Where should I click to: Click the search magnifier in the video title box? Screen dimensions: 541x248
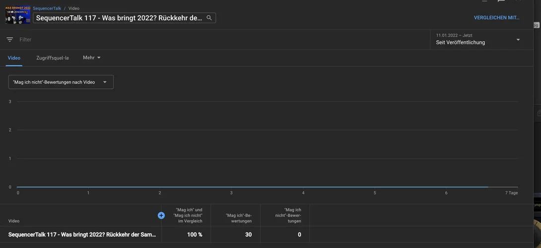[209, 18]
